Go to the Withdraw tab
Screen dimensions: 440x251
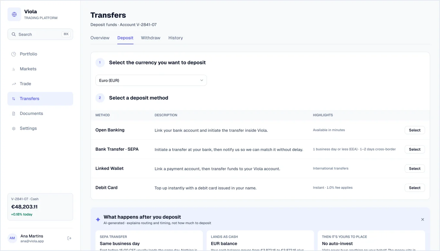tap(151, 38)
